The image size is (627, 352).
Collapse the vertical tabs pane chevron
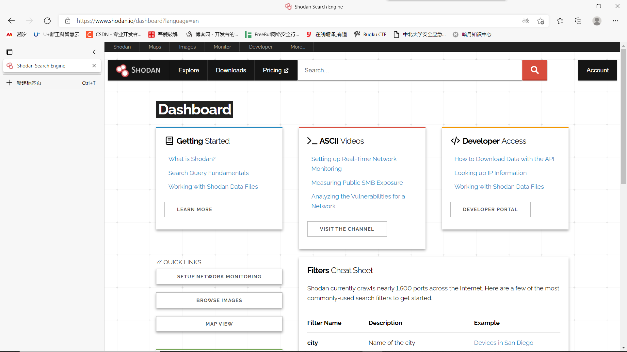point(94,52)
